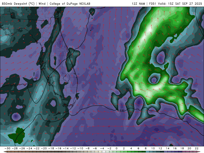Image resolution: width=204 pixels, height=153 pixels.
Task: Click the "-12" color scale label
Action: point(73,148)
